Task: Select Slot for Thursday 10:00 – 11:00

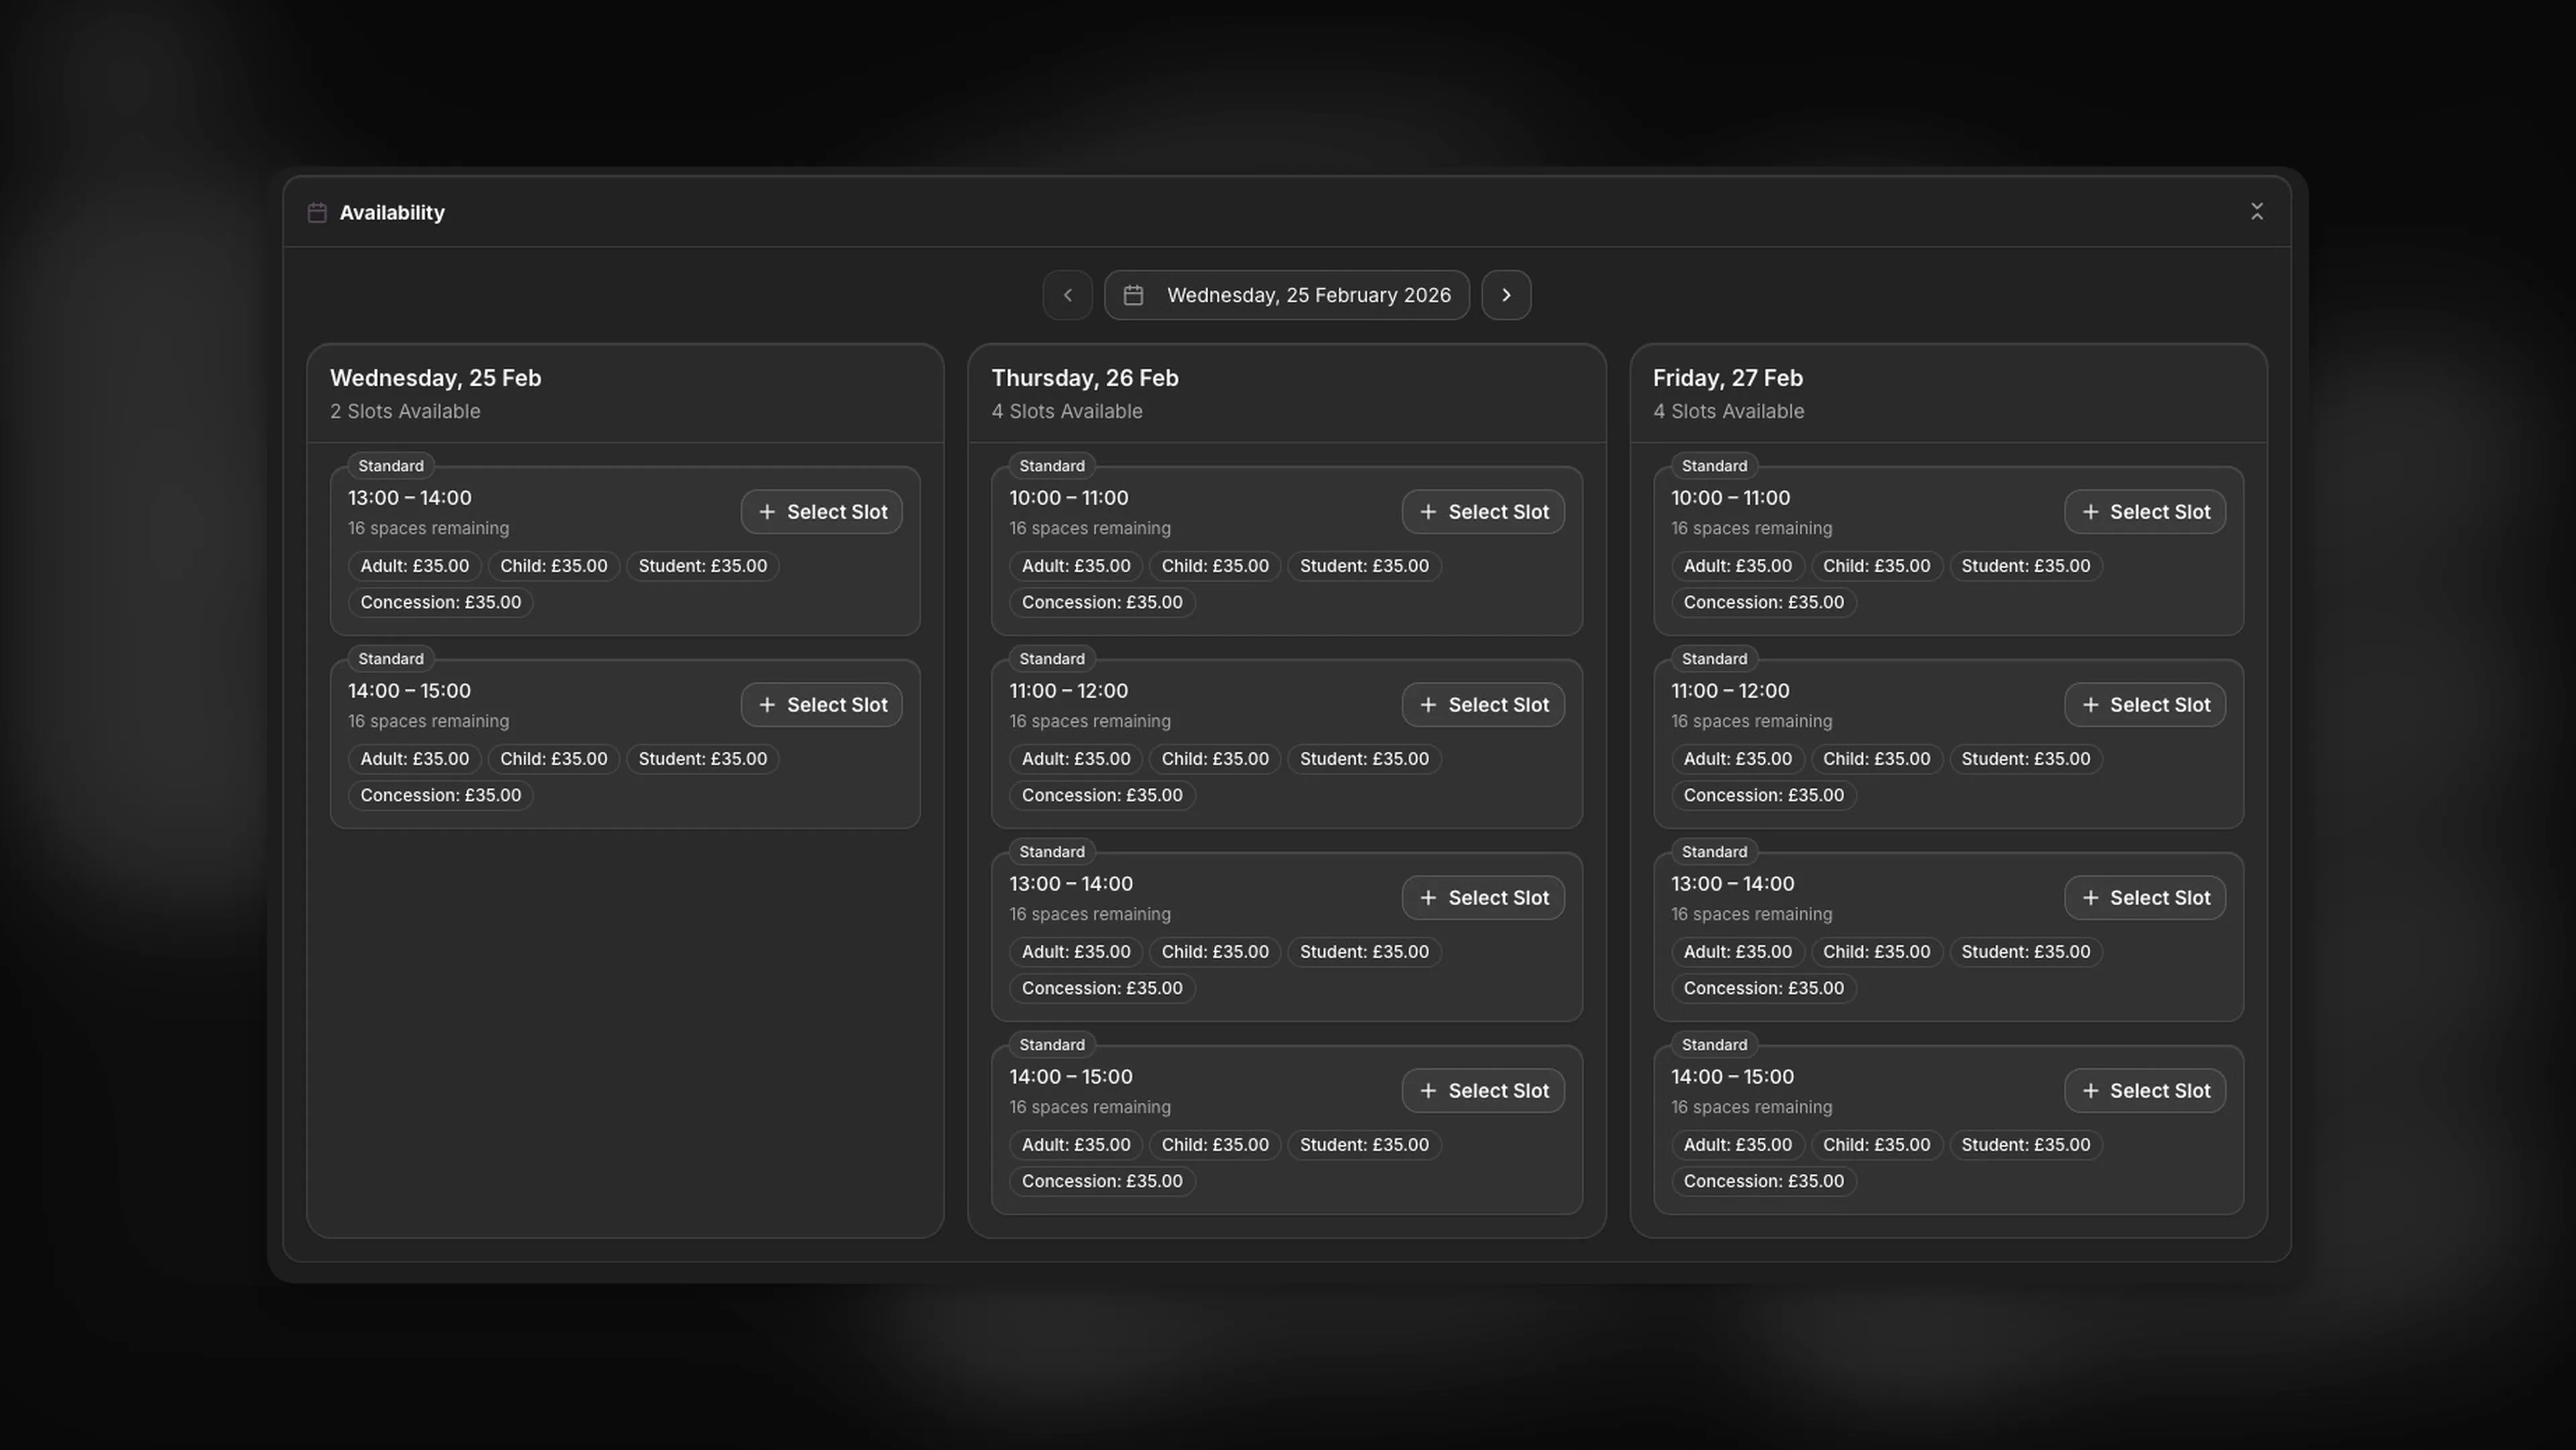Action: coord(1483,512)
